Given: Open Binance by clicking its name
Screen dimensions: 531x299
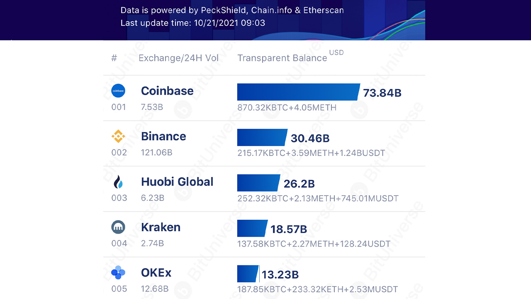Looking at the screenshot, I should (x=163, y=136).
